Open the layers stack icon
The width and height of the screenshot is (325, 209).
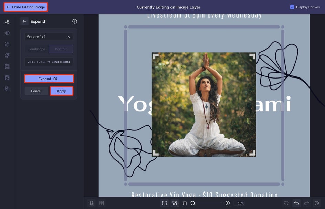point(92,203)
